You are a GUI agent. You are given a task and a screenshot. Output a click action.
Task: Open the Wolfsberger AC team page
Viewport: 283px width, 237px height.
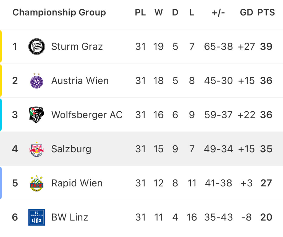point(87,115)
